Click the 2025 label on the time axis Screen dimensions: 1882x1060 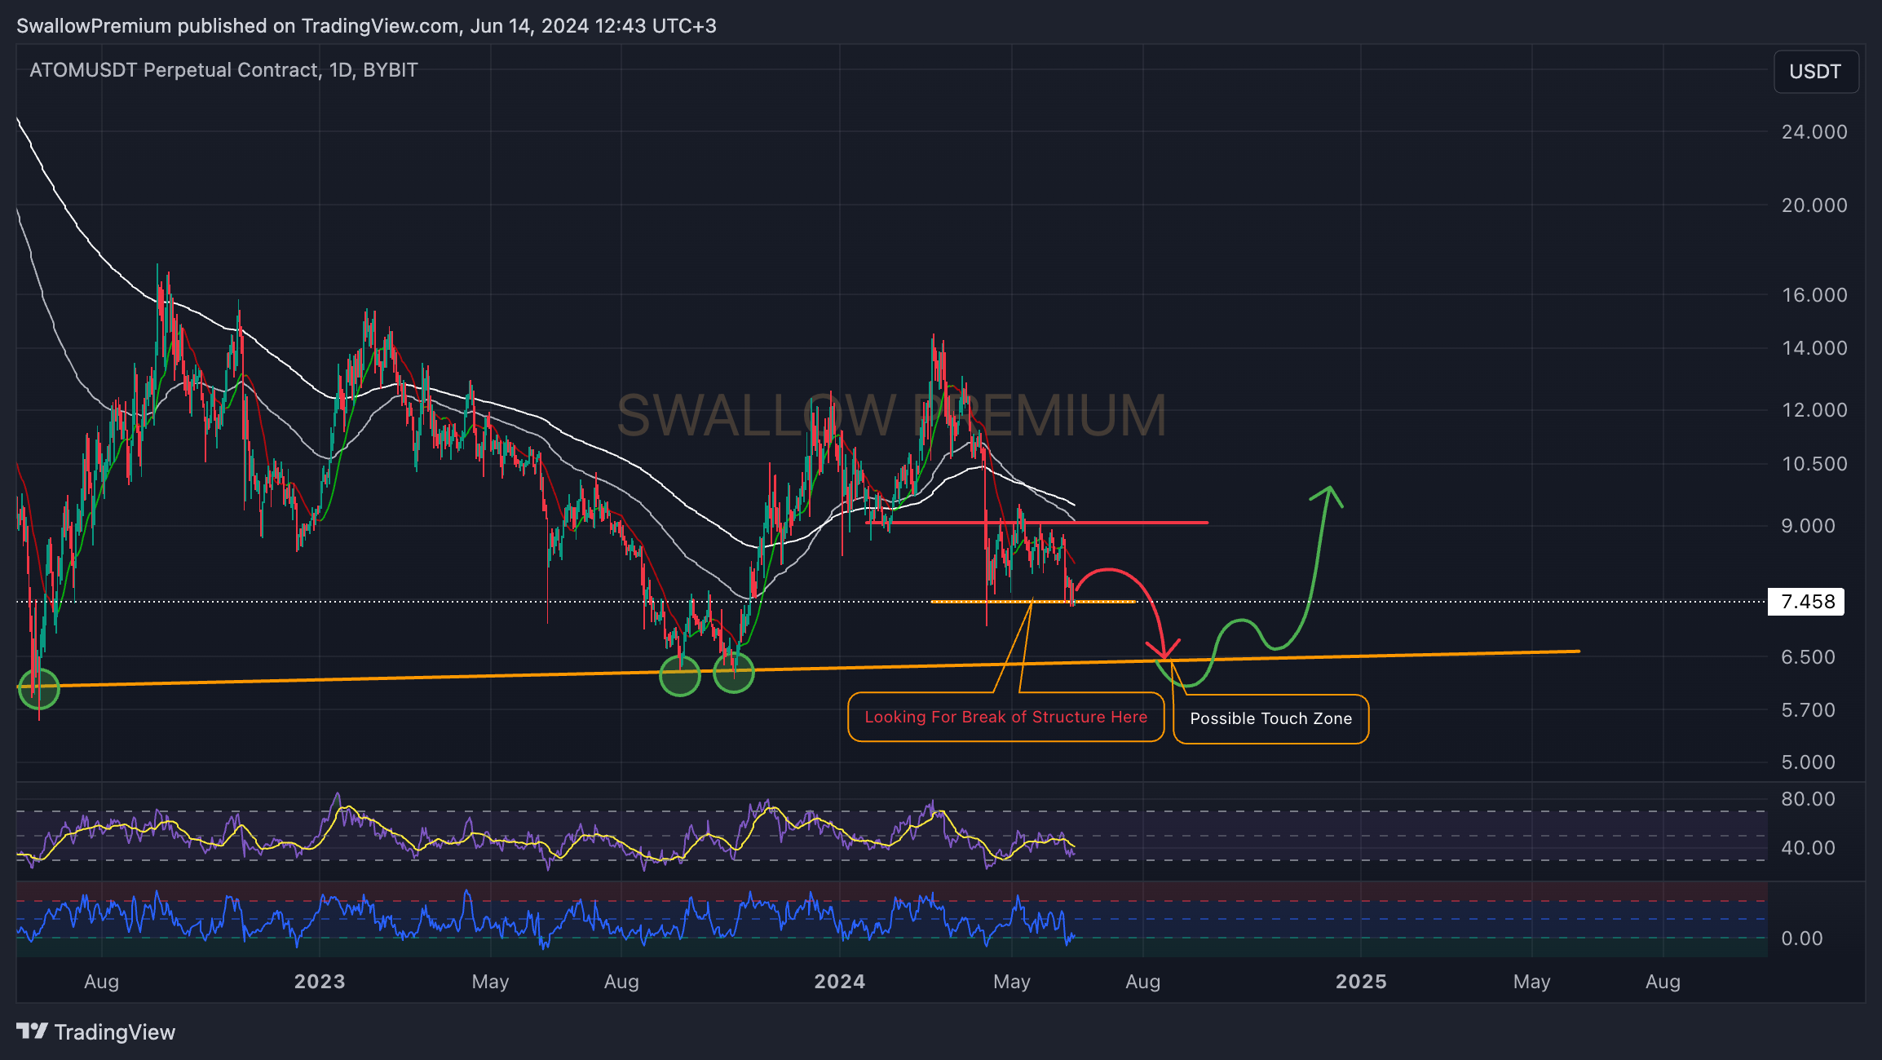(x=1361, y=982)
